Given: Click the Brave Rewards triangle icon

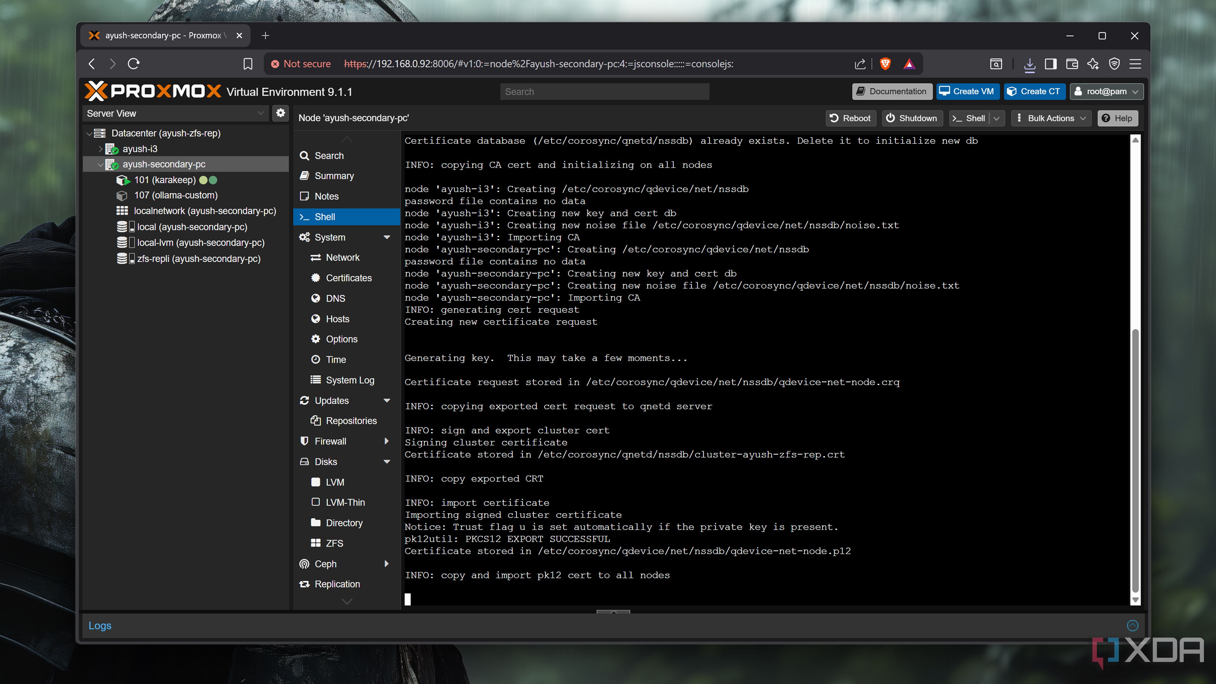Looking at the screenshot, I should click(x=909, y=64).
